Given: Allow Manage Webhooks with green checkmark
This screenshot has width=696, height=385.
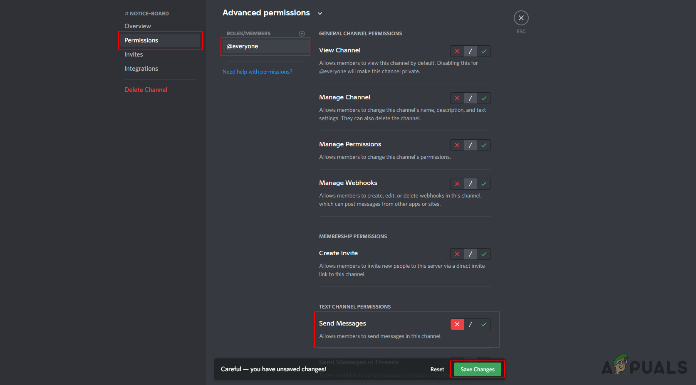Looking at the screenshot, I should (x=484, y=184).
